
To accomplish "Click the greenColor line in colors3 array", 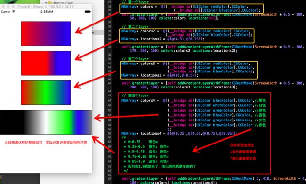I will point(211,67).
